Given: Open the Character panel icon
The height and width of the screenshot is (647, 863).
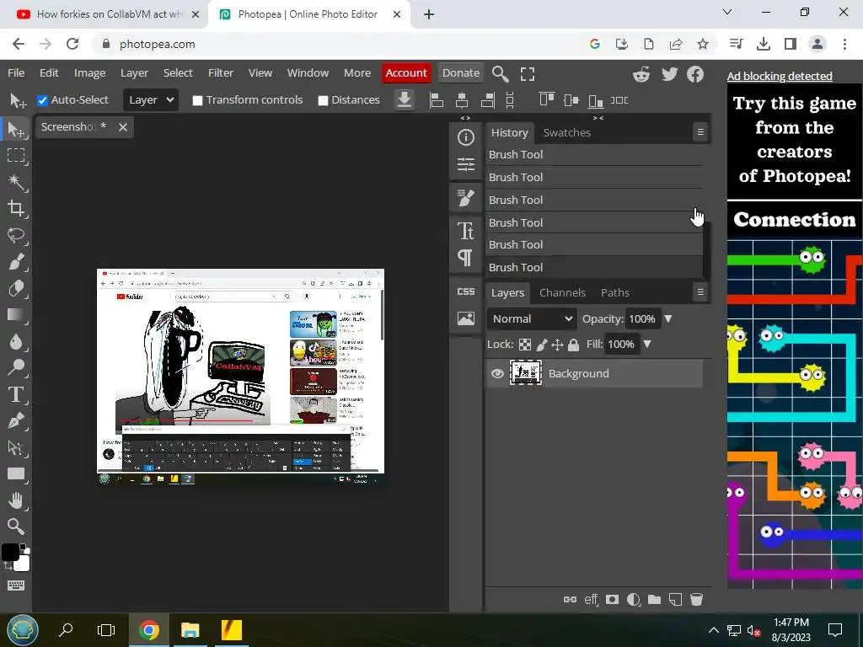Looking at the screenshot, I should pos(465,231).
